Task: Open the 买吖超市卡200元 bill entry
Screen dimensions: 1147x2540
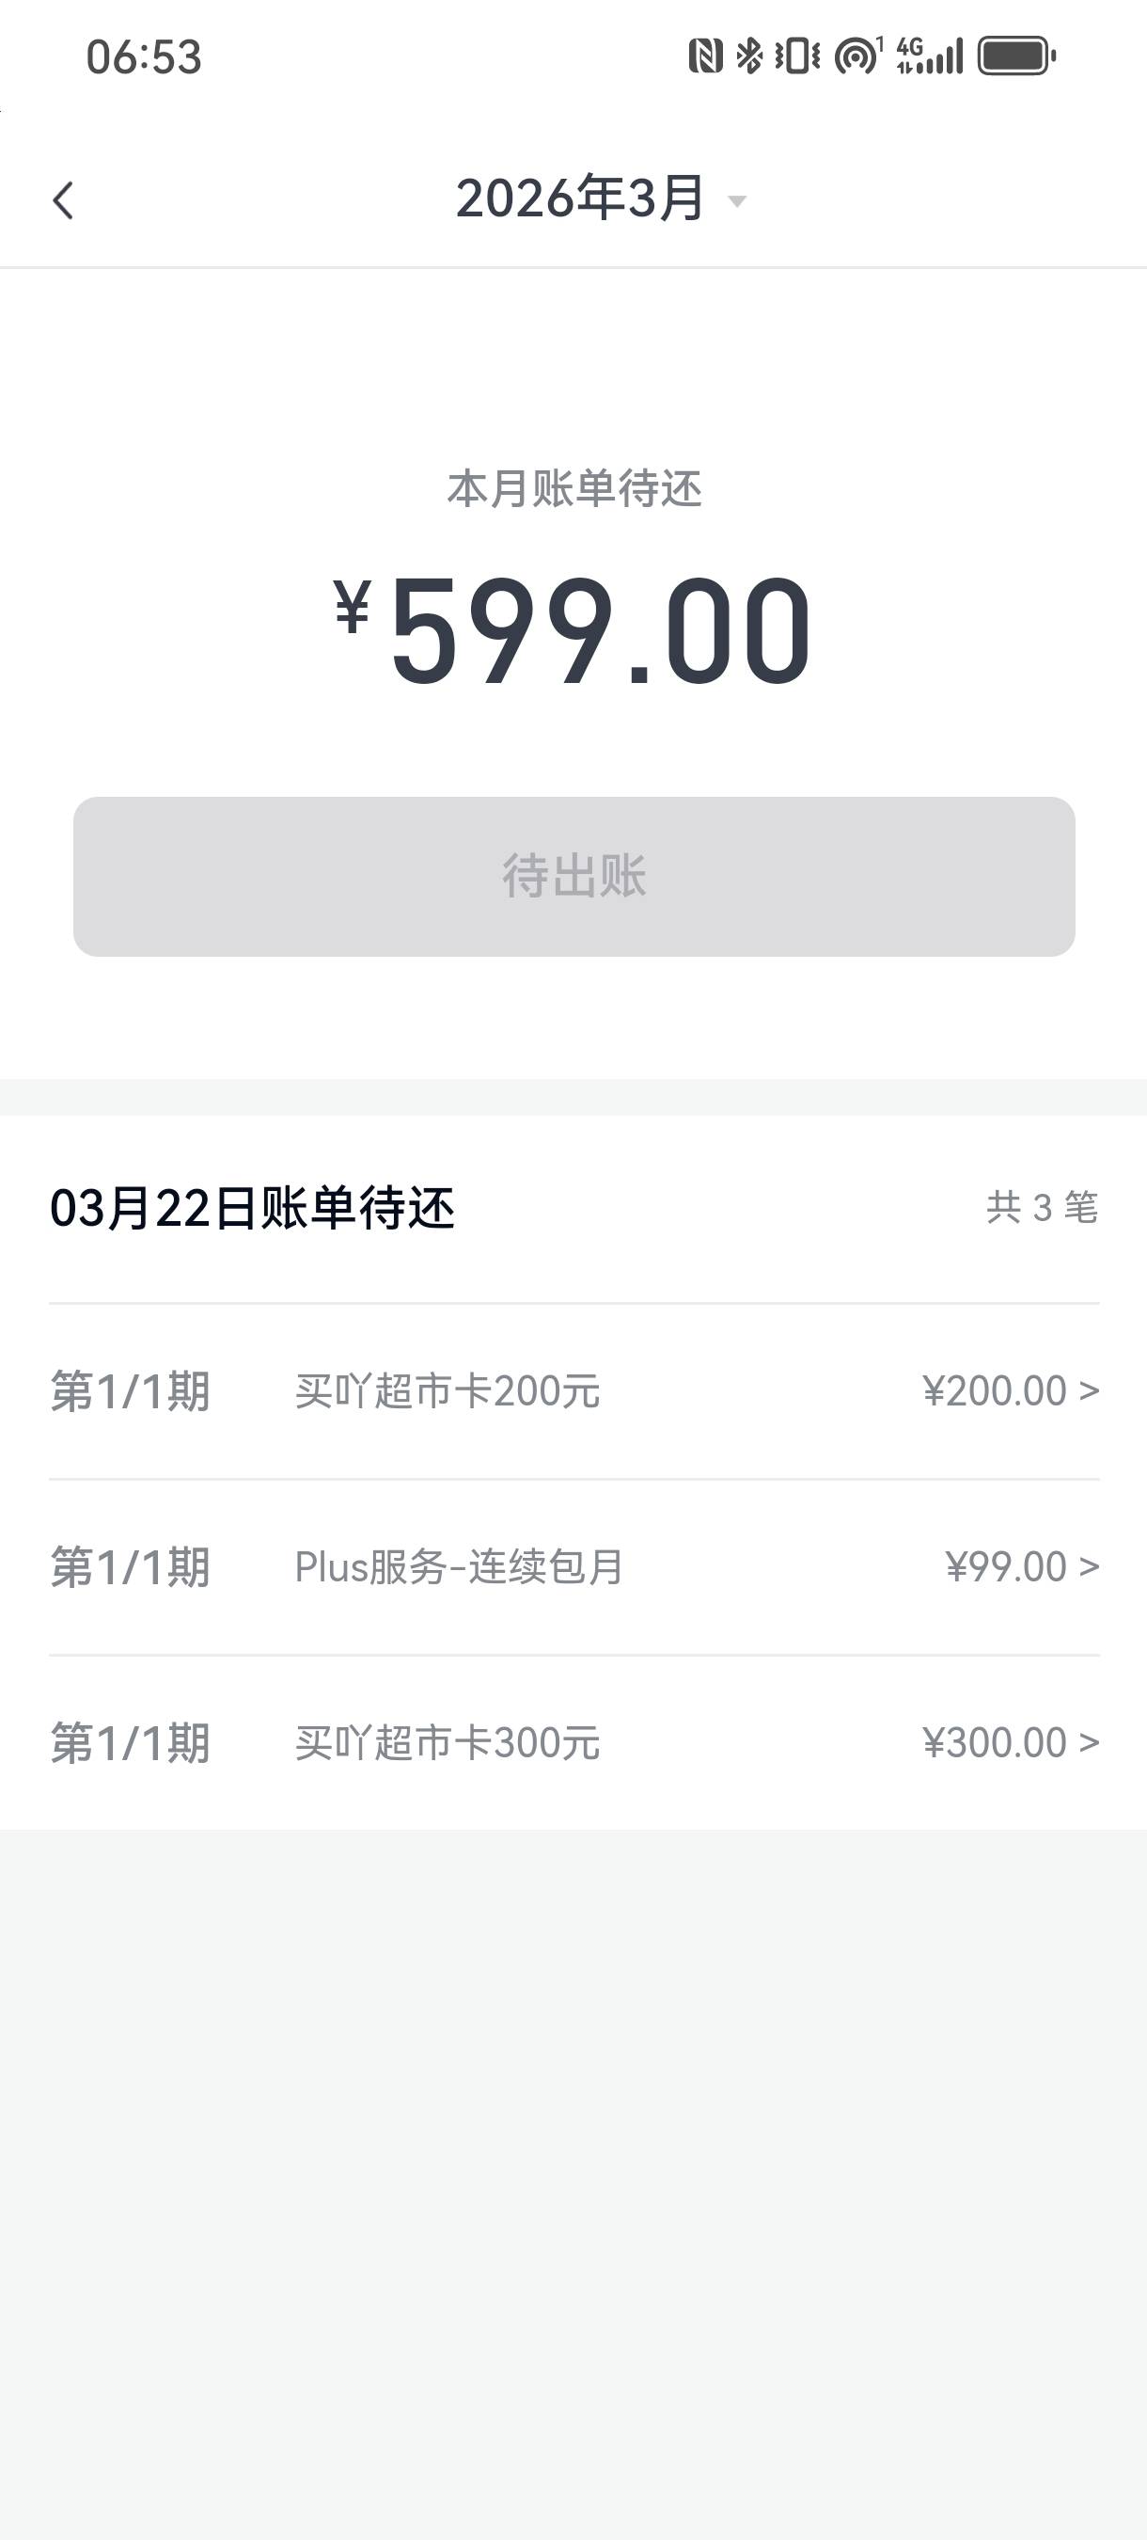Action: 448,1391
